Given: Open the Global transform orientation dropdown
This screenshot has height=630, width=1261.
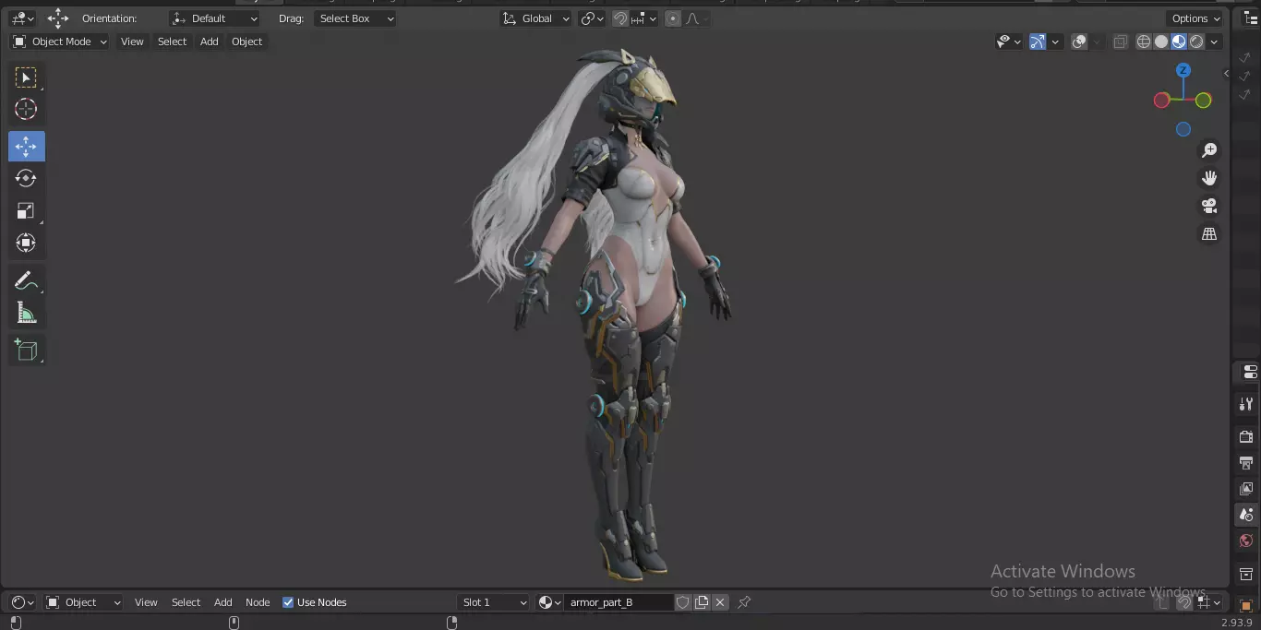Looking at the screenshot, I should pos(535,18).
